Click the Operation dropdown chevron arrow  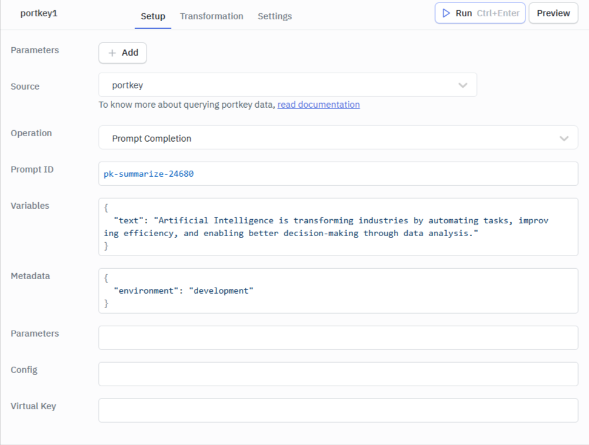point(564,139)
